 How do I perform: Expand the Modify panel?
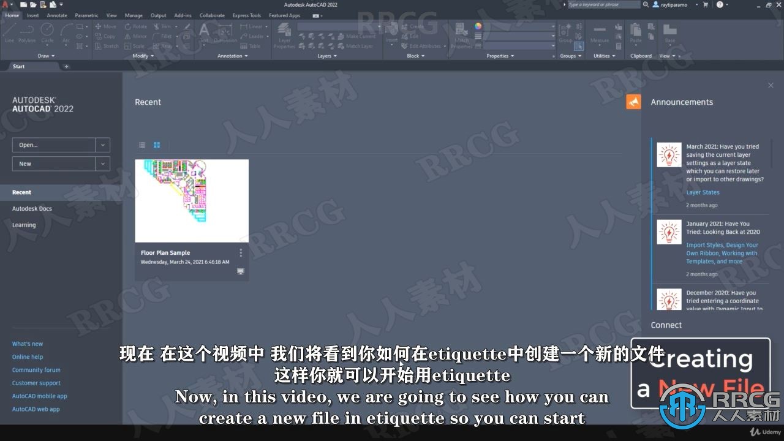[143, 56]
